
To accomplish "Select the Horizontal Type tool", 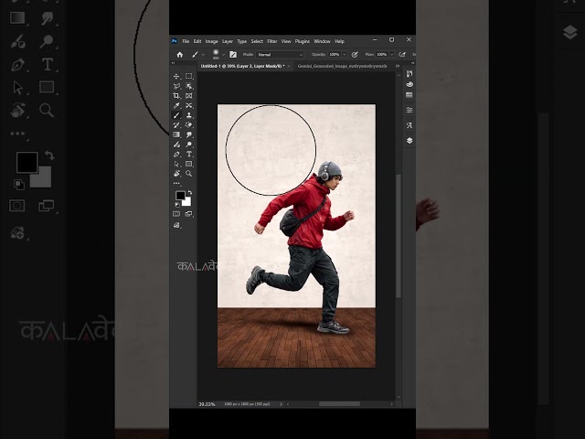I will [x=189, y=155].
